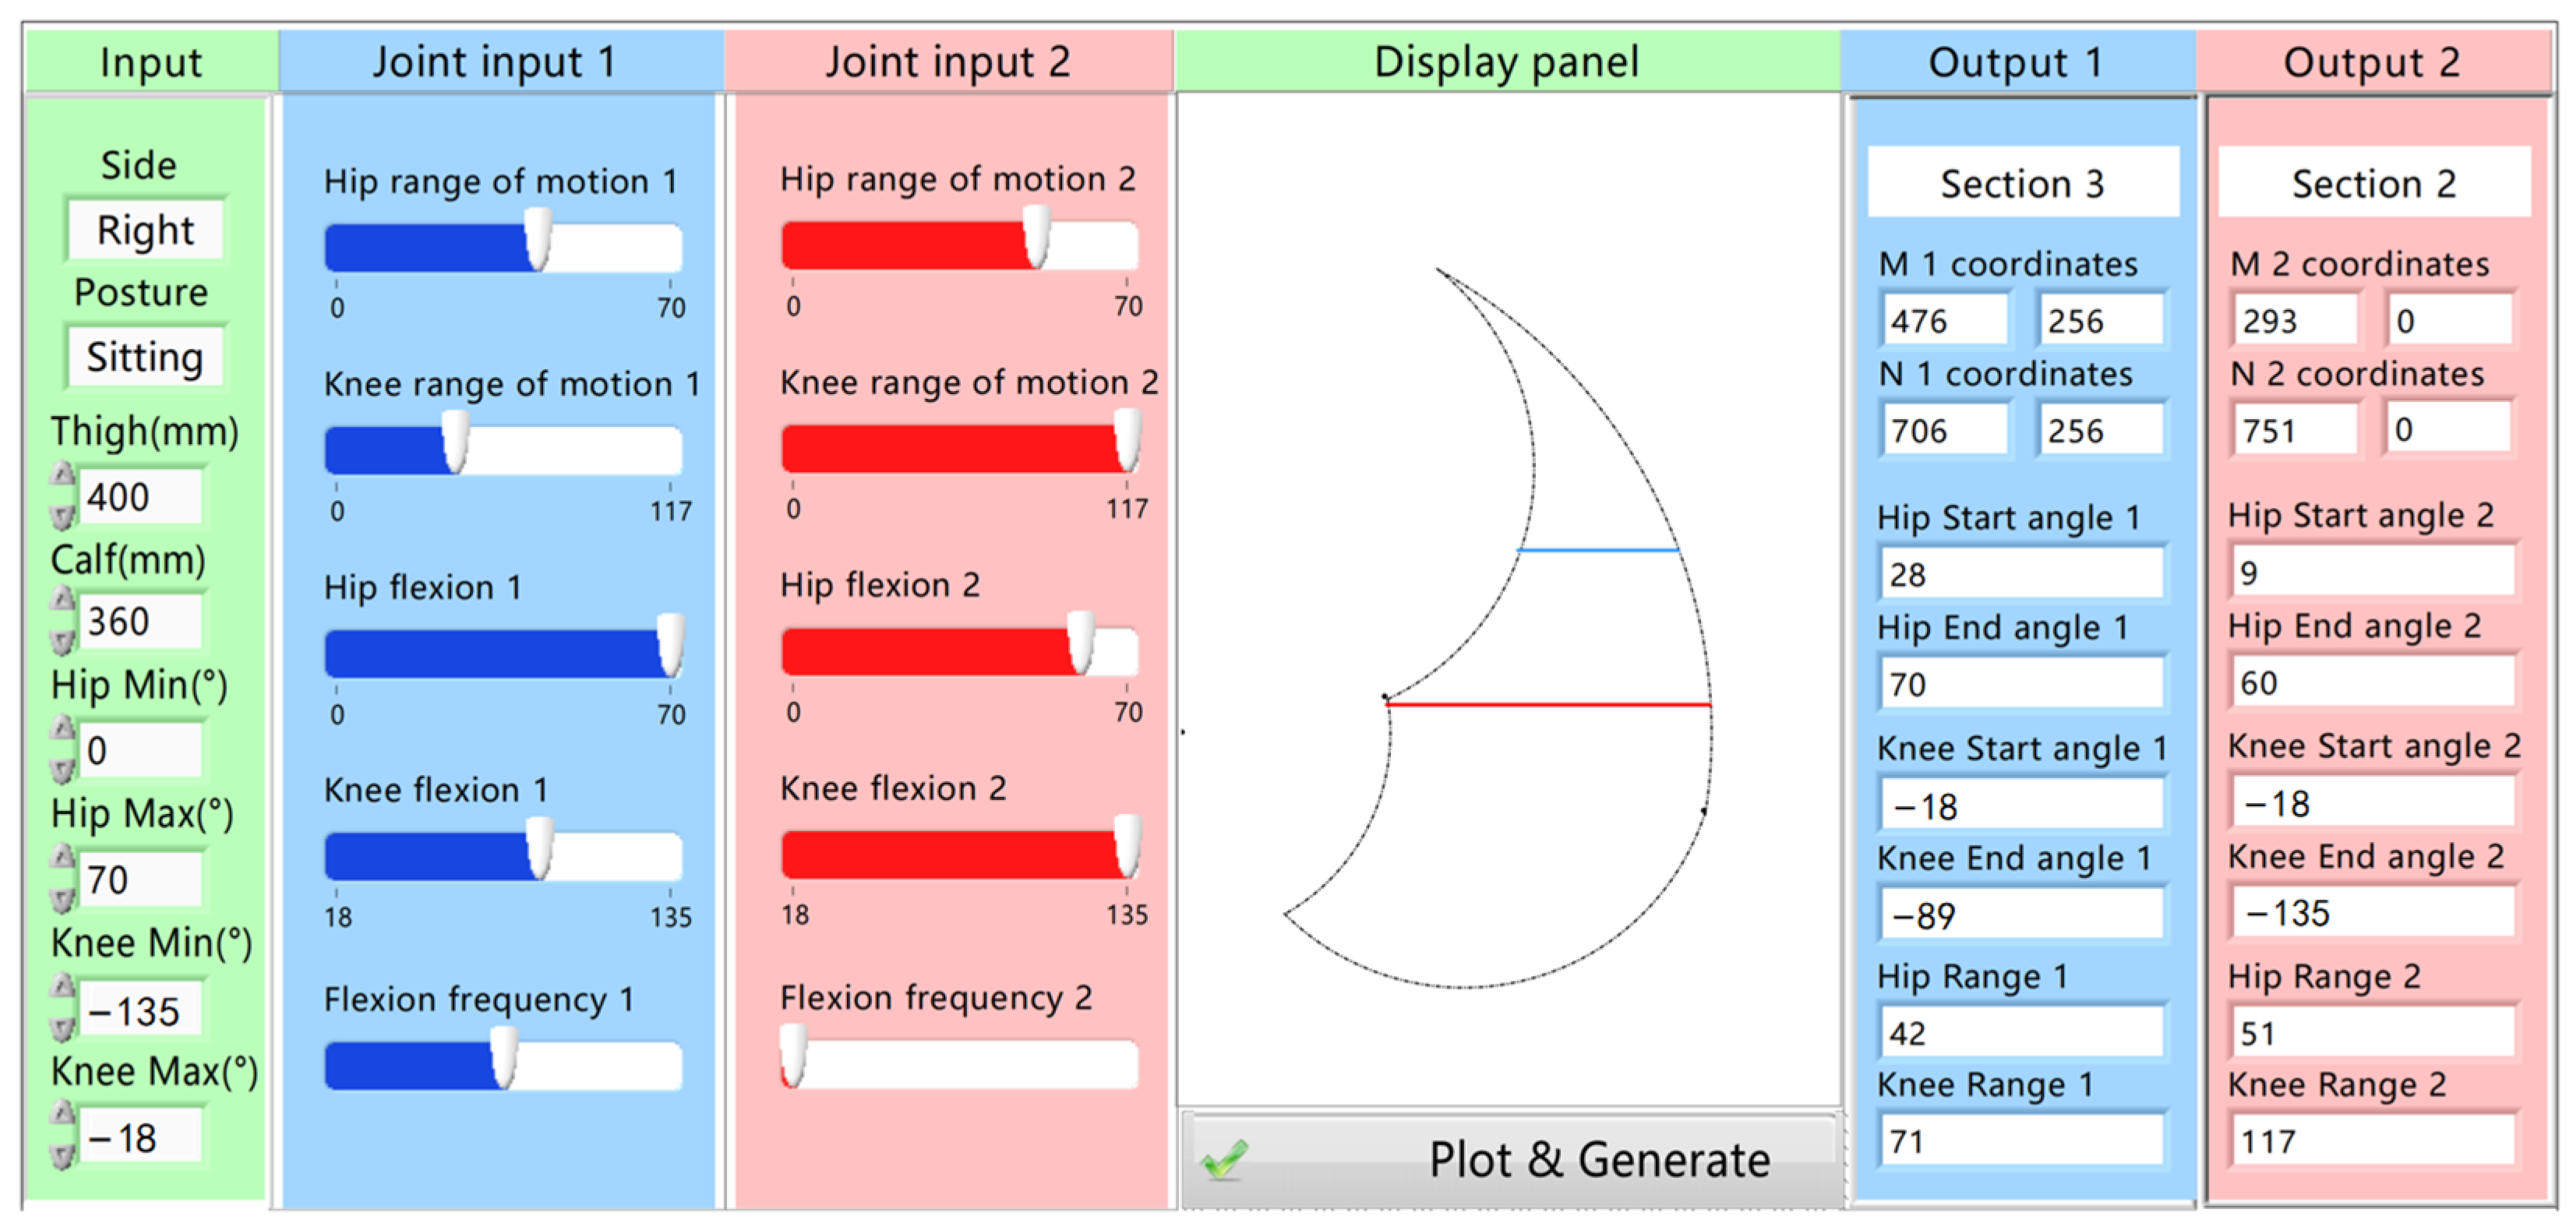Click the Hip Start angle 1 field

[x=2021, y=574]
